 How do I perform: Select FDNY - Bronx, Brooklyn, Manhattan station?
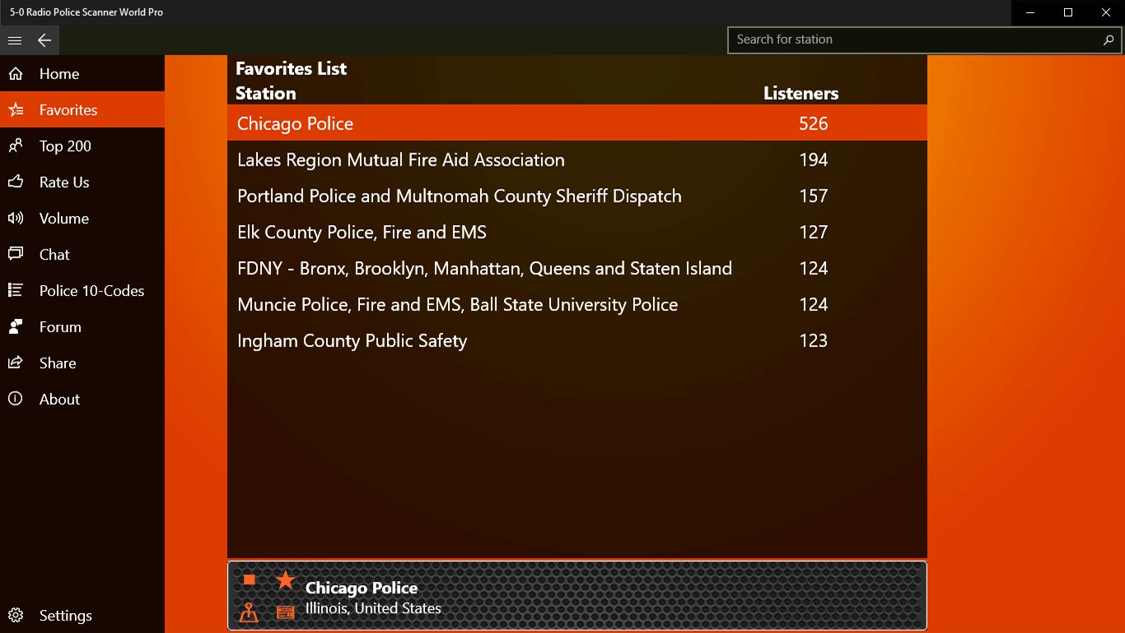click(577, 269)
